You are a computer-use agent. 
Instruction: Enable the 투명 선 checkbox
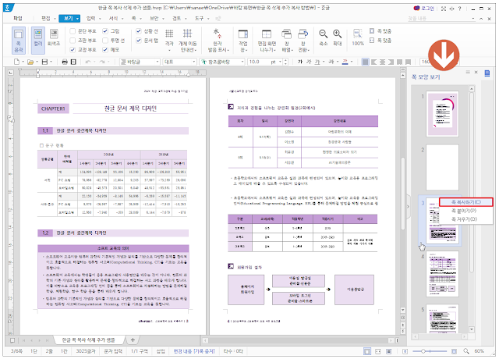105,40
